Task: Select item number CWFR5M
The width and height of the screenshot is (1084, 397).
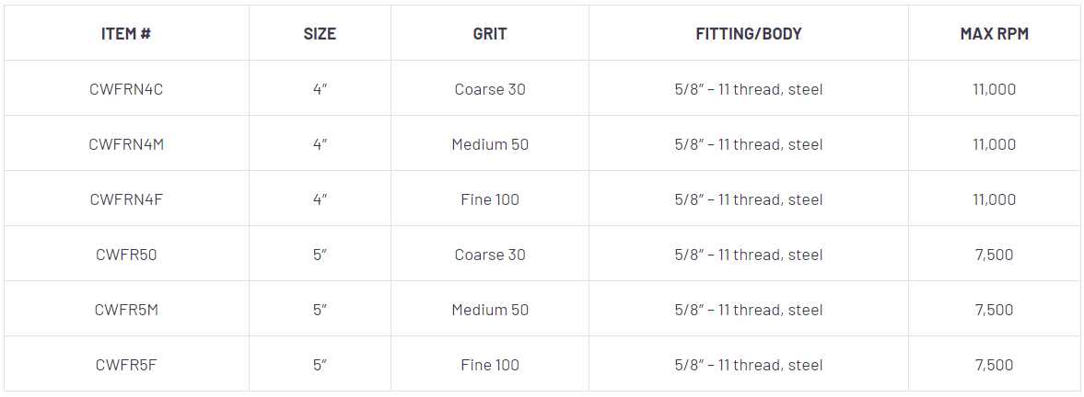Action: [126, 310]
